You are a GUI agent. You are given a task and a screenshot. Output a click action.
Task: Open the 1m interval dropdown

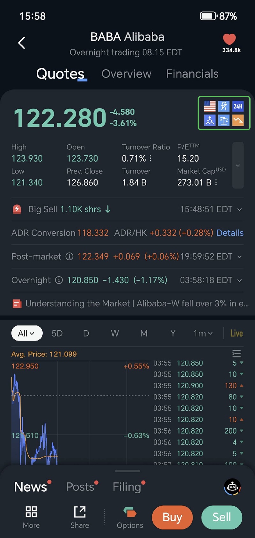click(x=203, y=333)
